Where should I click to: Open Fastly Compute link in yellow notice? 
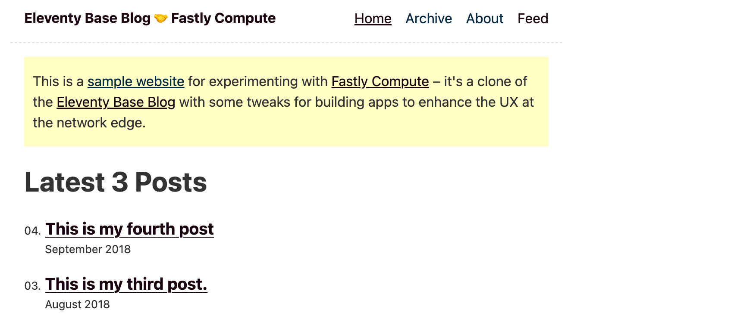(380, 81)
